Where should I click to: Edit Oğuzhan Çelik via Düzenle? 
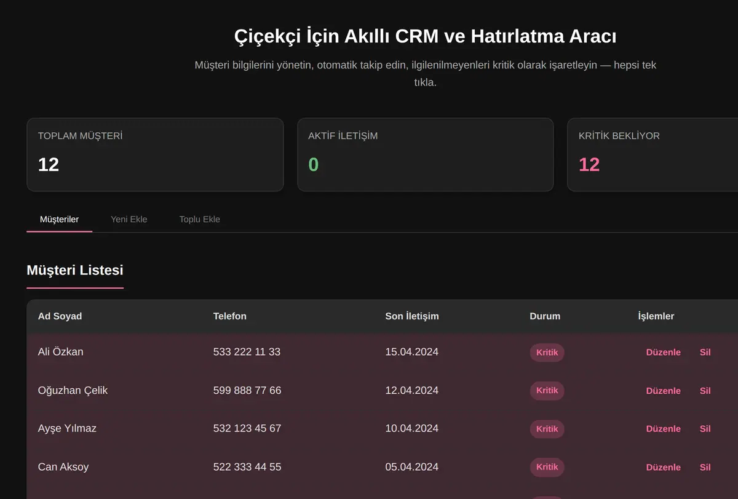click(663, 391)
